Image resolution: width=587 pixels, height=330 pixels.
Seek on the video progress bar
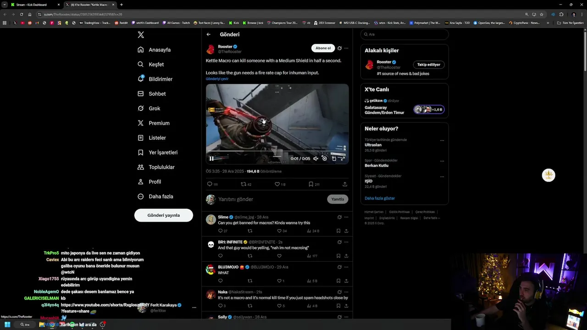(x=277, y=151)
